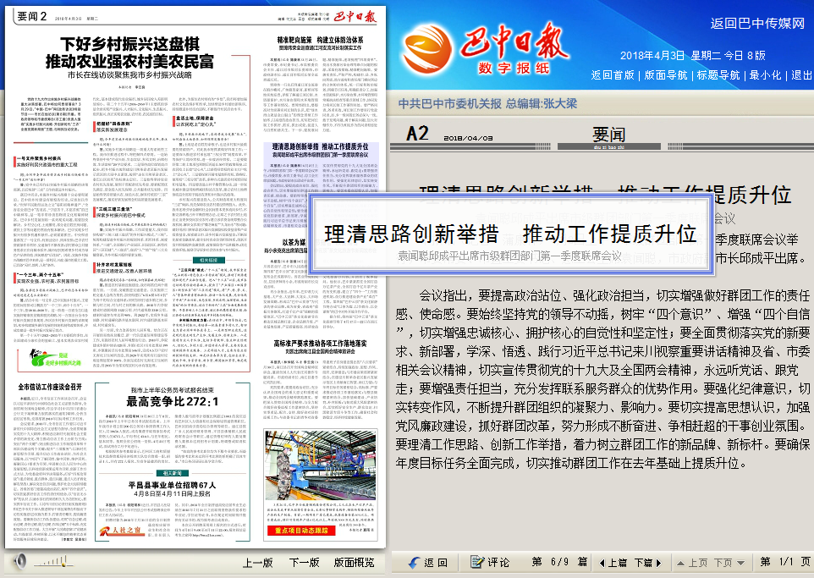Image resolution: width=814 pixels, height=578 pixels.
Task: Open article 全市信访工作座谈会召开
Action: tap(50, 387)
